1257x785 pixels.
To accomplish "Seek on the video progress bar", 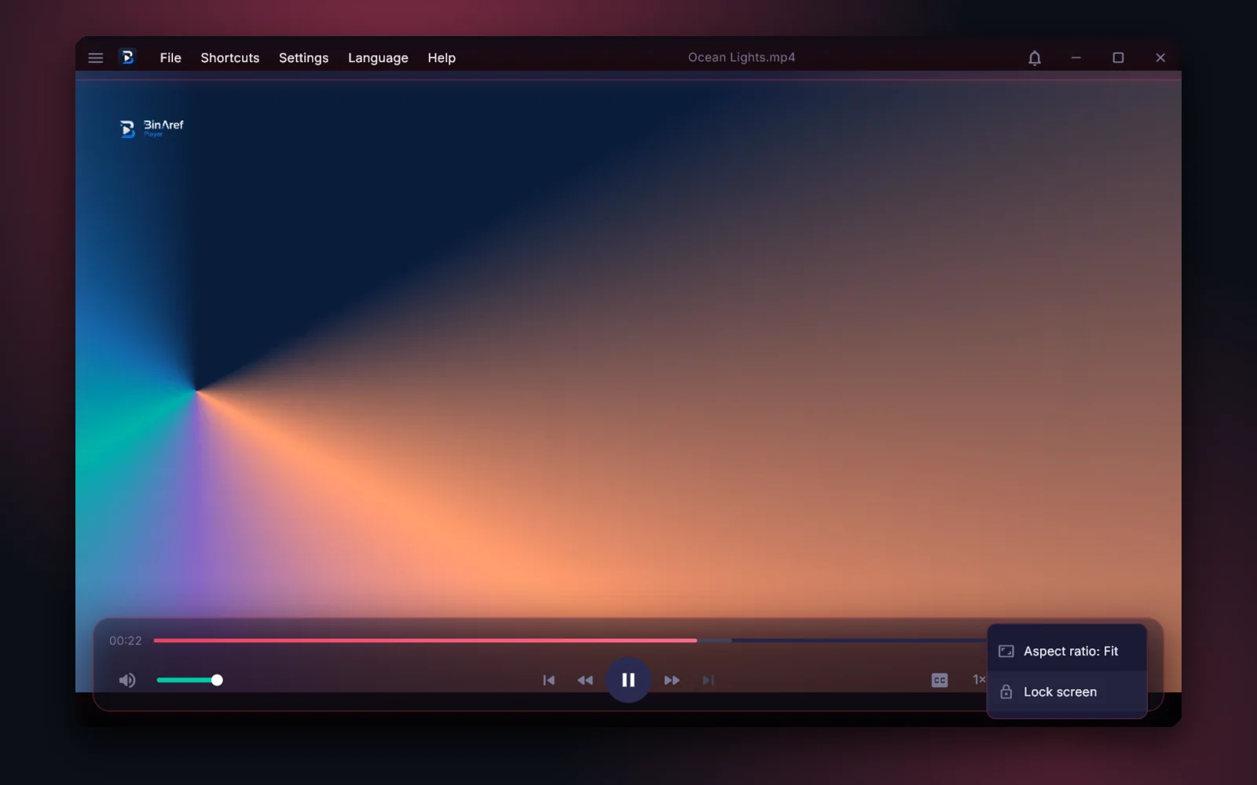I will point(570,641).
